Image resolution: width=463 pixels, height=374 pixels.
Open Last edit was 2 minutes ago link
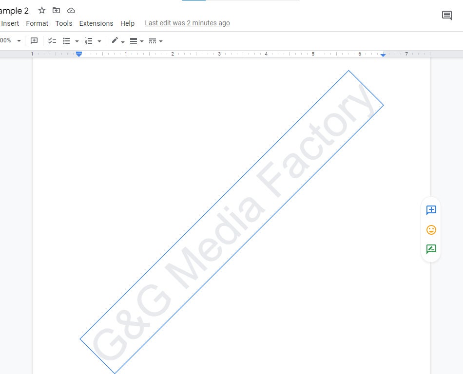point(187,23)
